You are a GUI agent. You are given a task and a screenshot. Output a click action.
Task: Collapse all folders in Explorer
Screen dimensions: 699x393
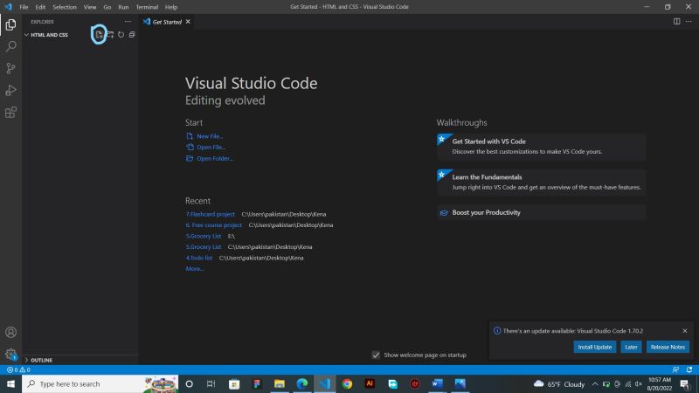click(x=132, y=34)
